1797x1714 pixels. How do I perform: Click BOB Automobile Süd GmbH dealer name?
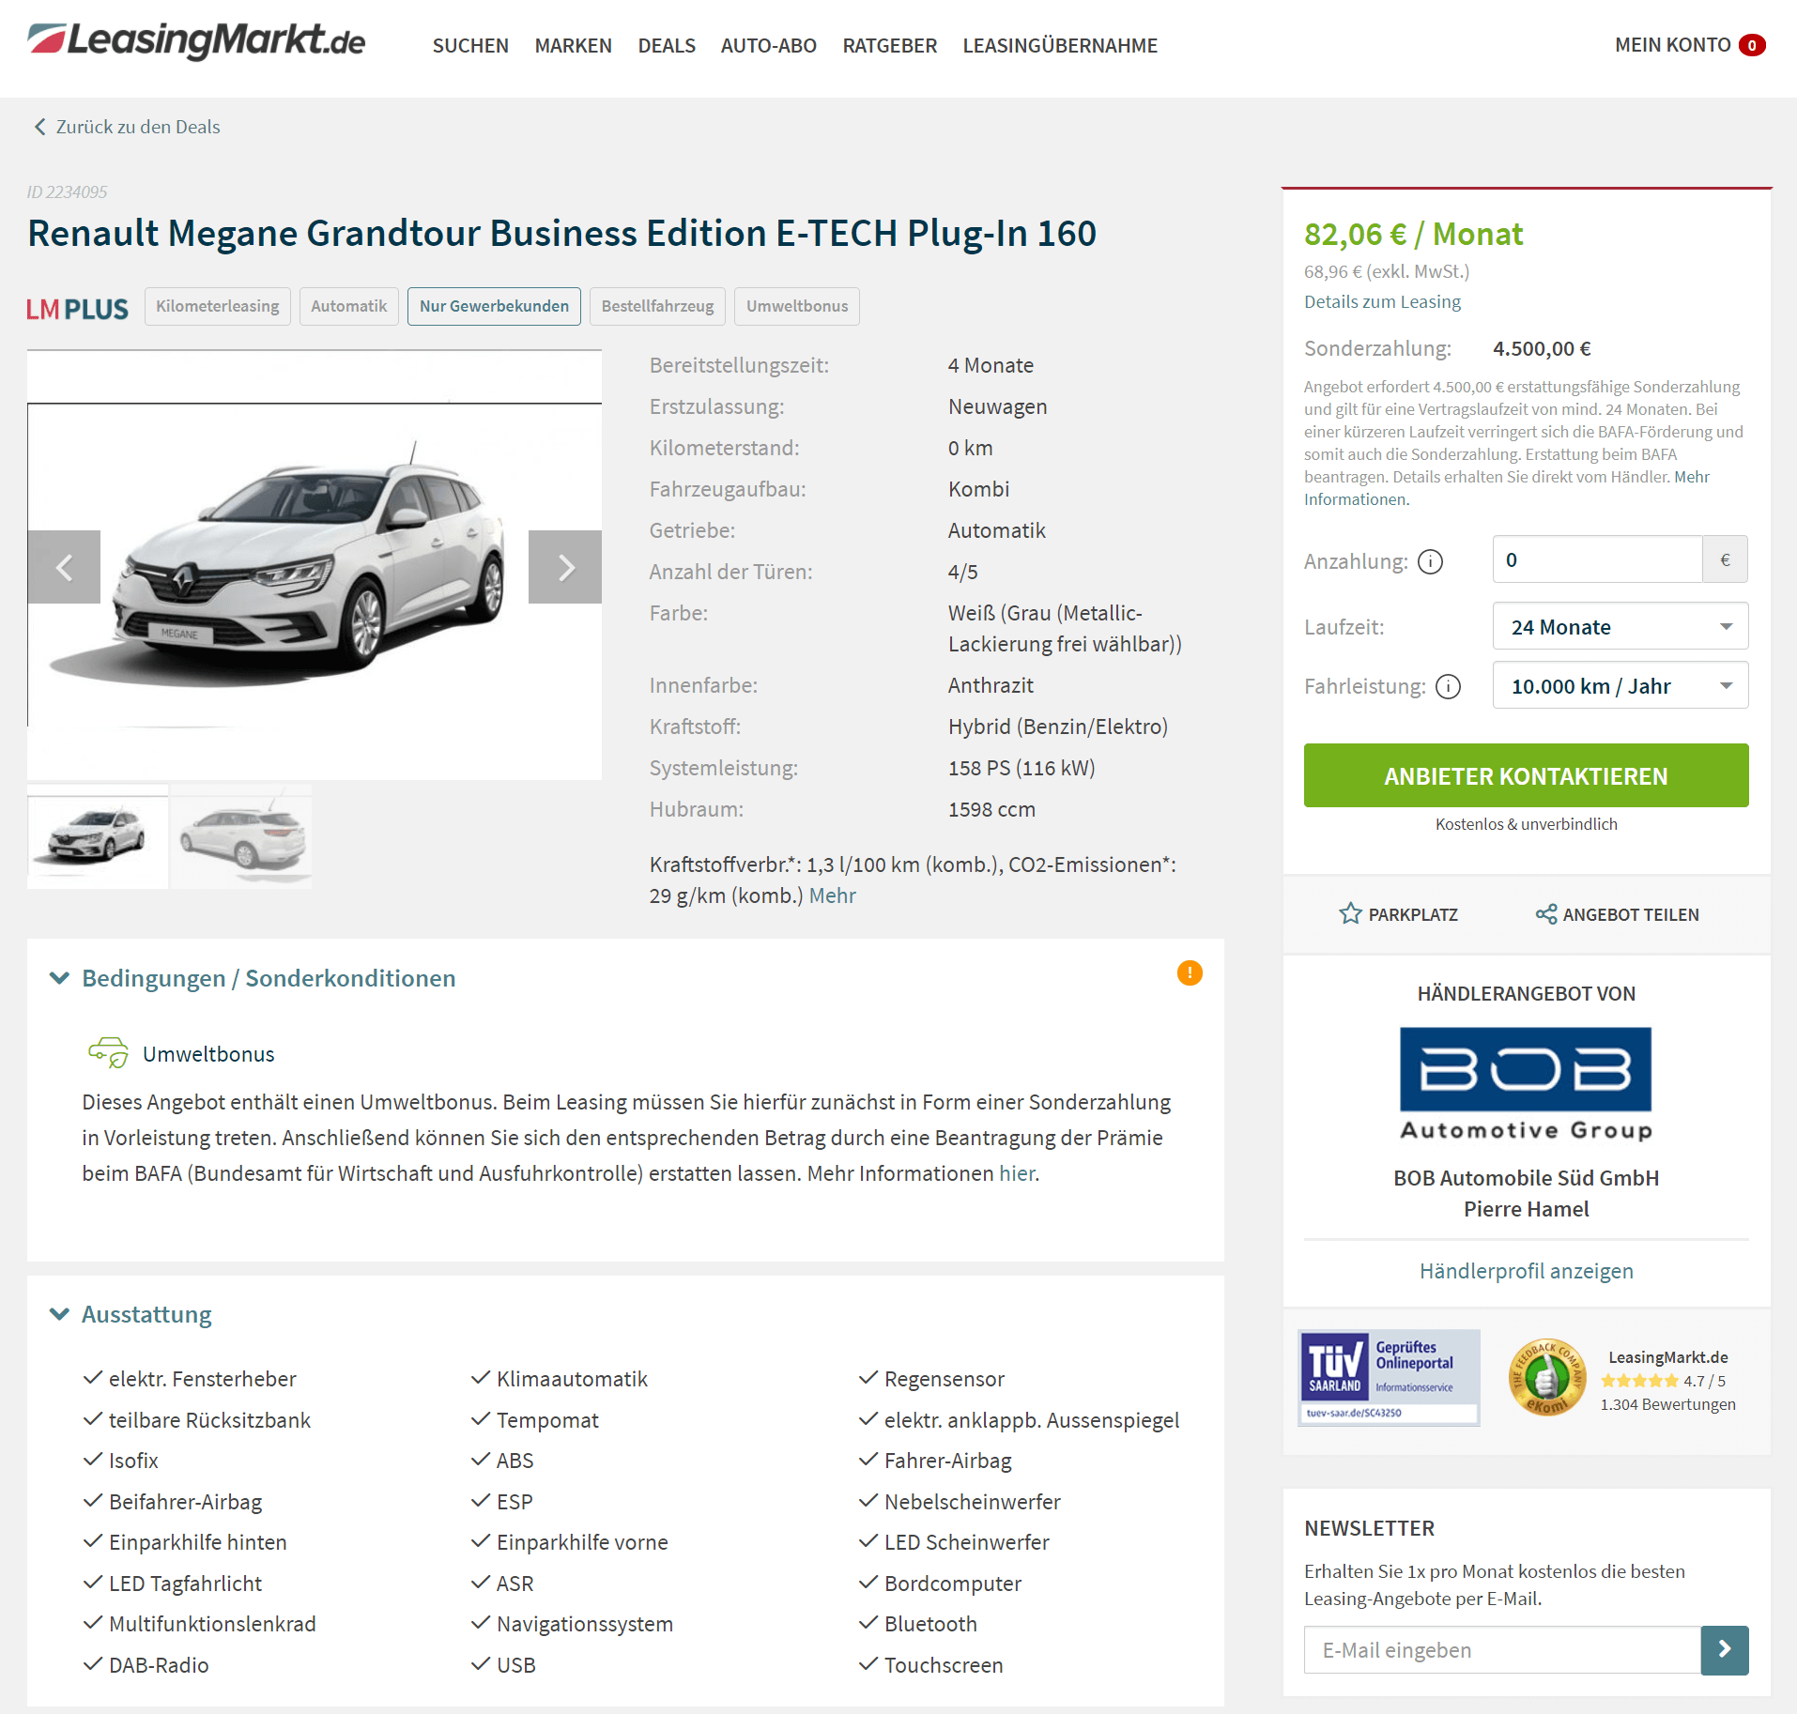click(1526, 1178)
